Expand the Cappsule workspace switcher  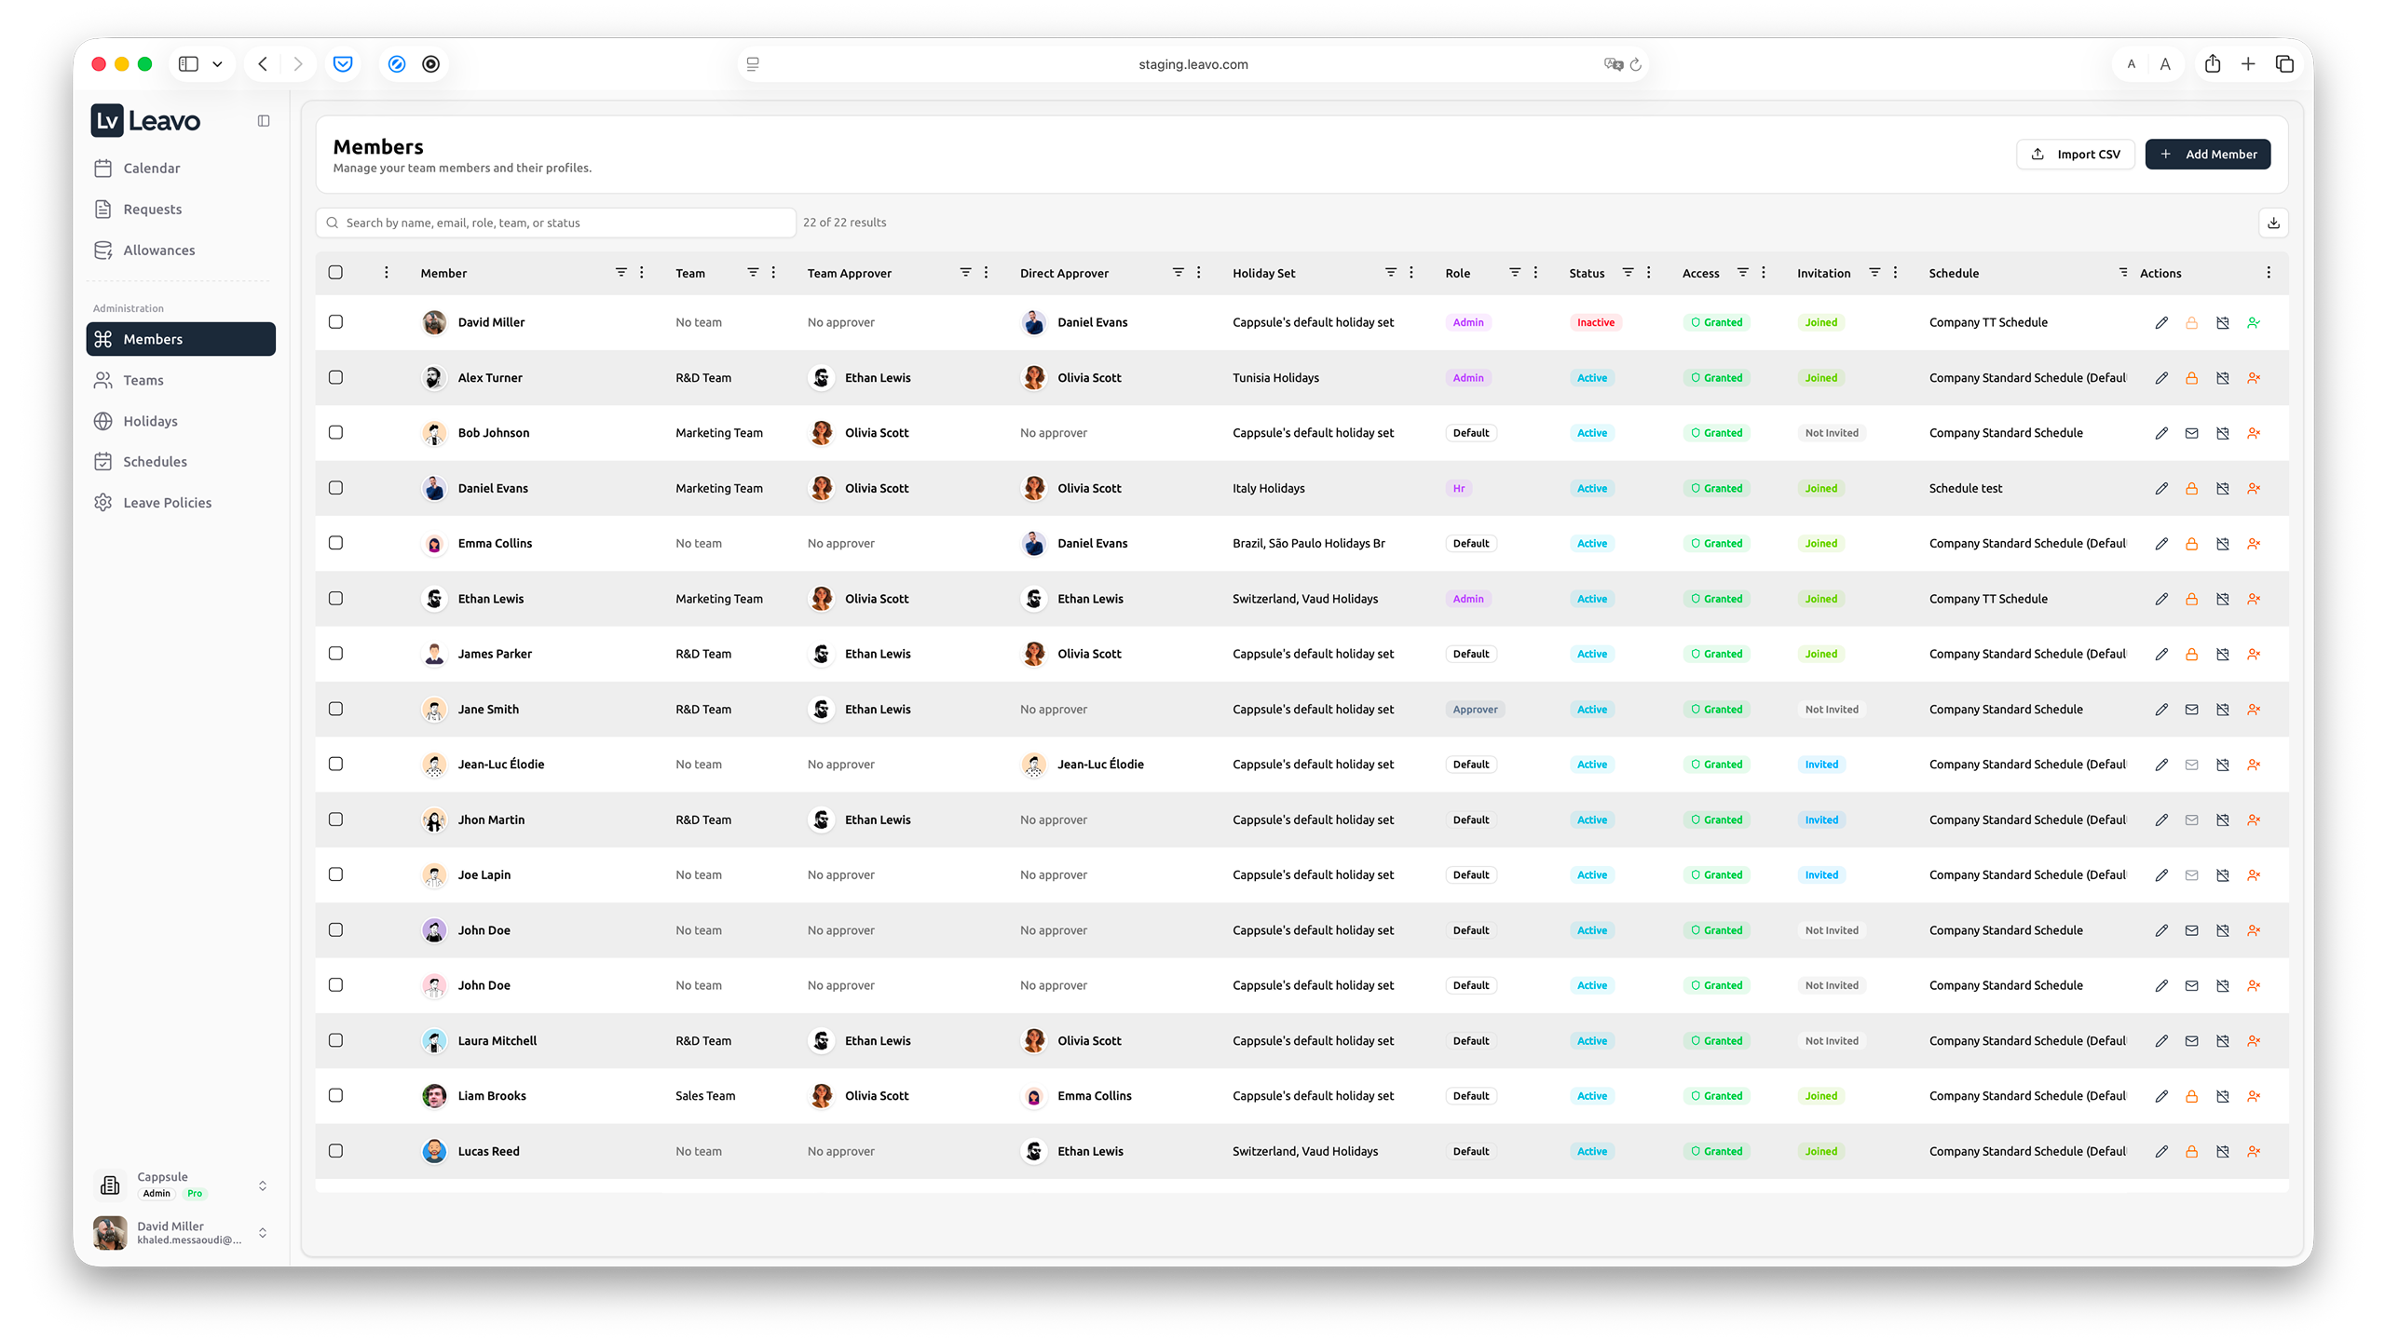(262, 1185)
